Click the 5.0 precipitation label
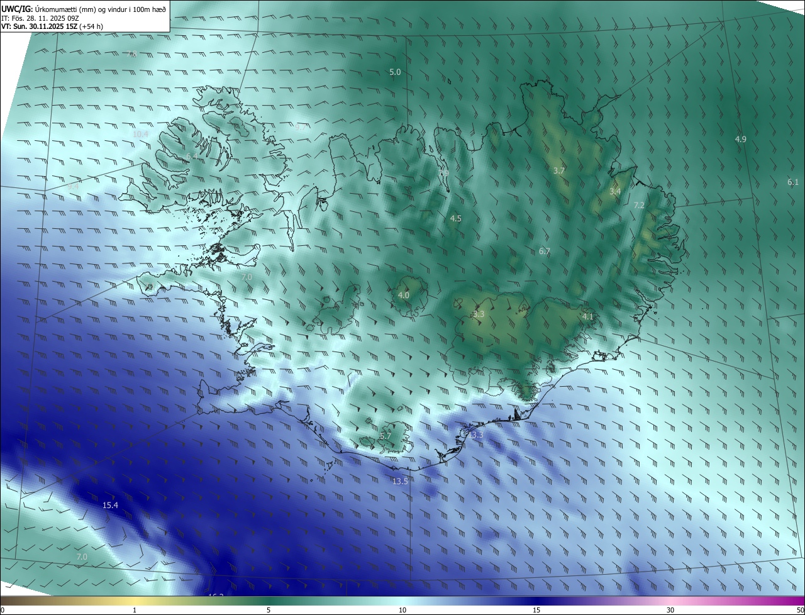805x615 pixels. 395,72
